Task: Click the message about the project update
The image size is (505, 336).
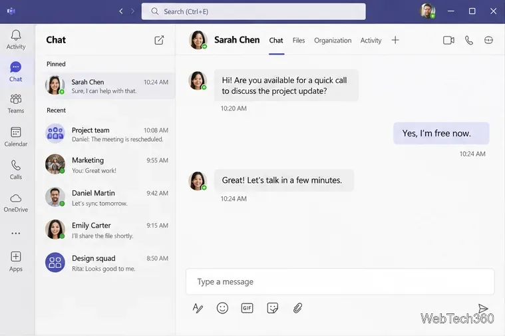Action: point(286,85)
